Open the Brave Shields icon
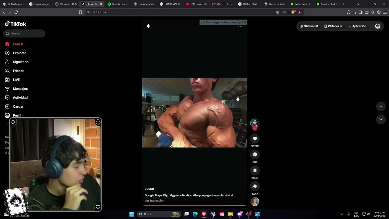389x219 pixels. point(293,12)
